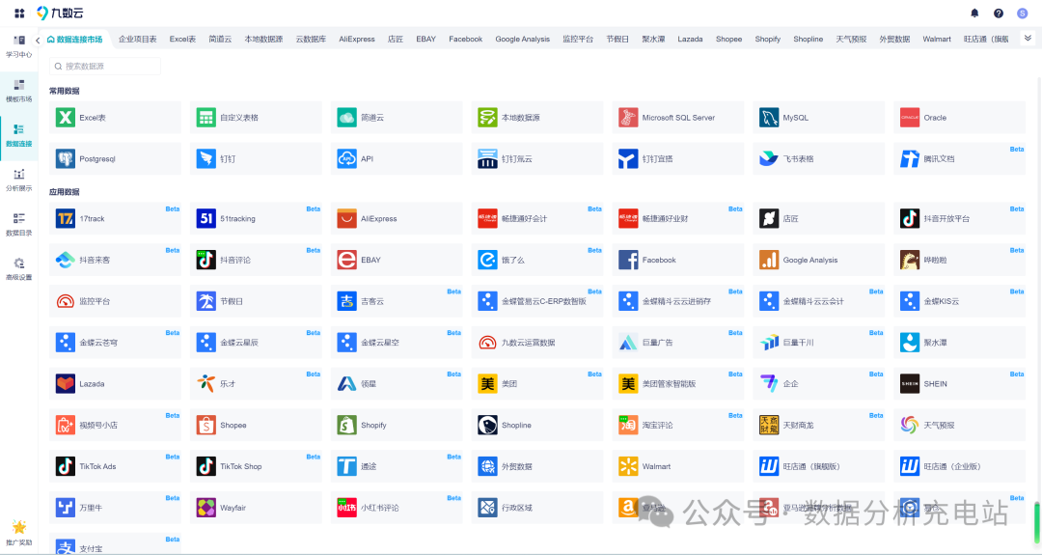Choose the 钉钉 data source icon
The height and width of the screenshot is (555, 1042).
(x=206, y=159)
